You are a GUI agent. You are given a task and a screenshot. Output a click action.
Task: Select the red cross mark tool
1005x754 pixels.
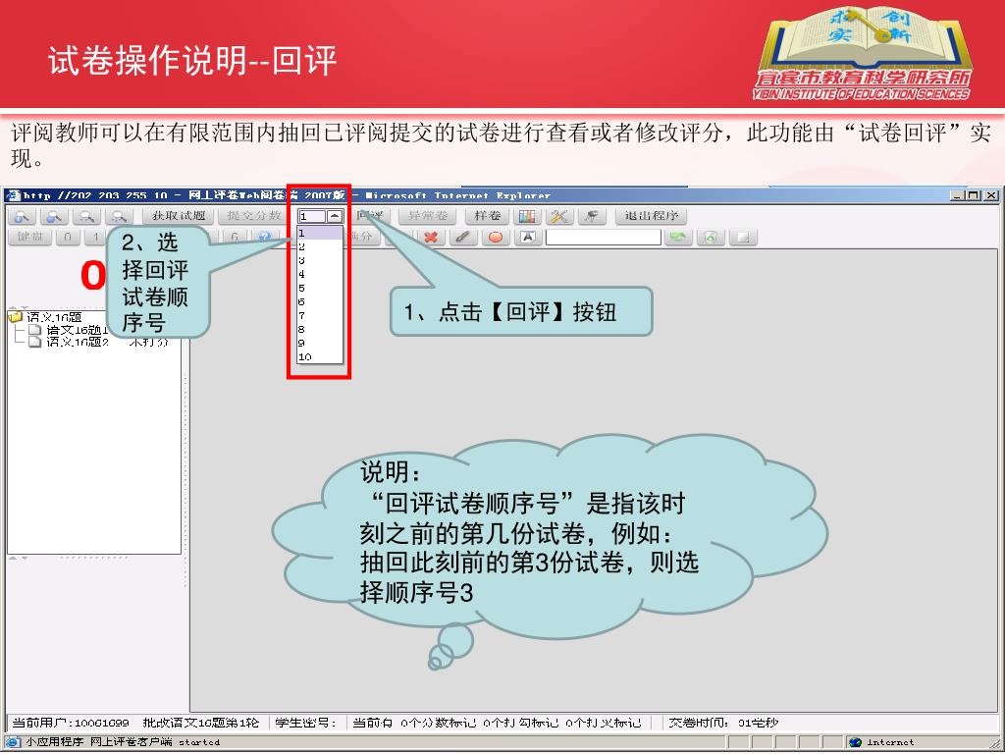431,238
